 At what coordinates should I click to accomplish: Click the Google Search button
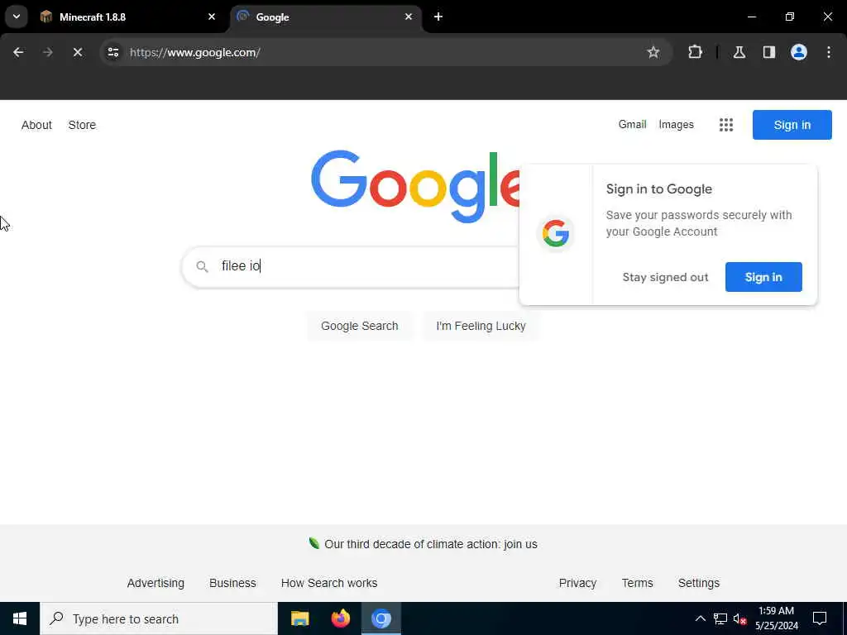click(x=359, y=326)
